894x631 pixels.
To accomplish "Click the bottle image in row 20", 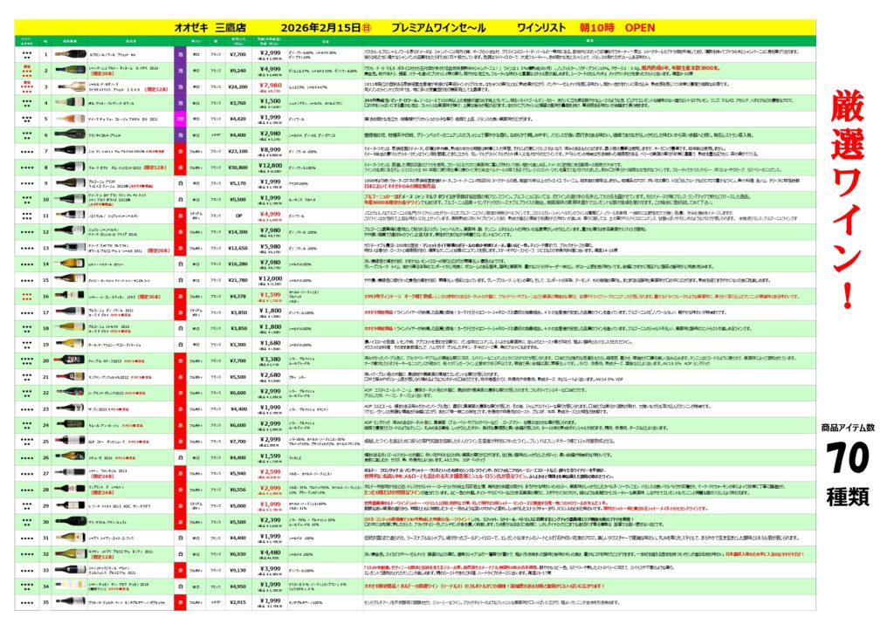I will [x=70, y=360].
